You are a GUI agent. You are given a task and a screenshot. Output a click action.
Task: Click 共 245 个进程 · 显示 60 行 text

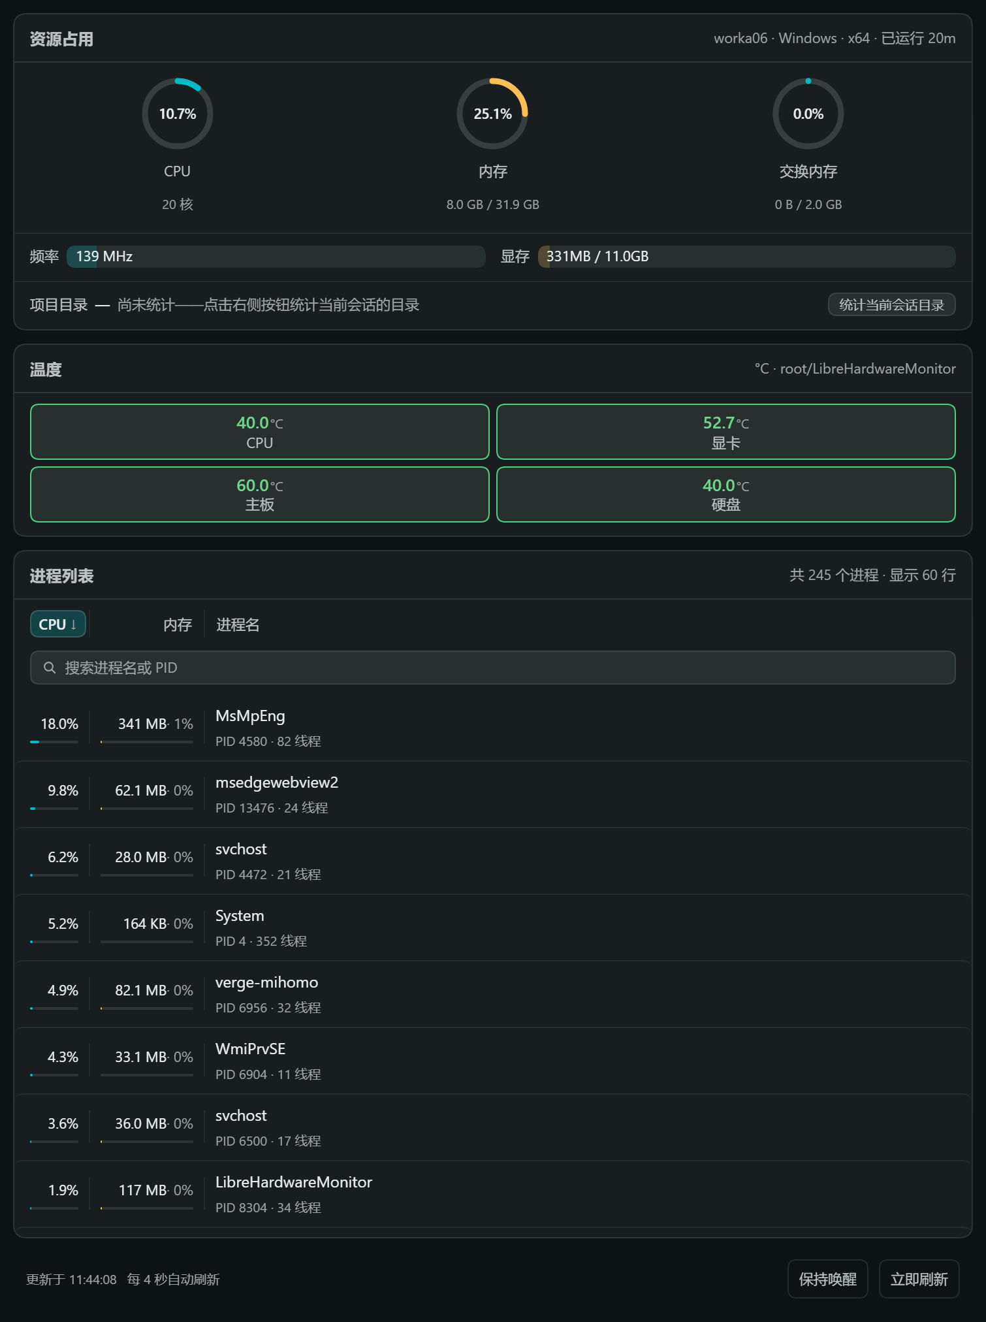(x=873, y=575)
